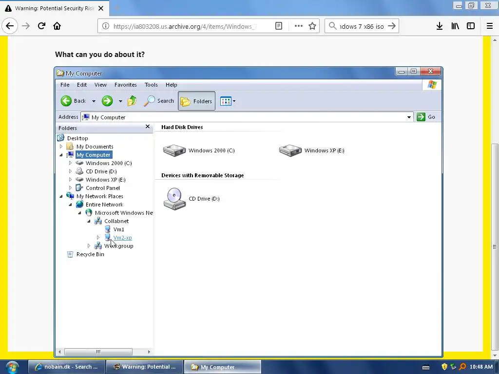Expand CD Drive (D:) tree node
The height and width of the screenshot is (374, 499).
[x=70, y=171]
